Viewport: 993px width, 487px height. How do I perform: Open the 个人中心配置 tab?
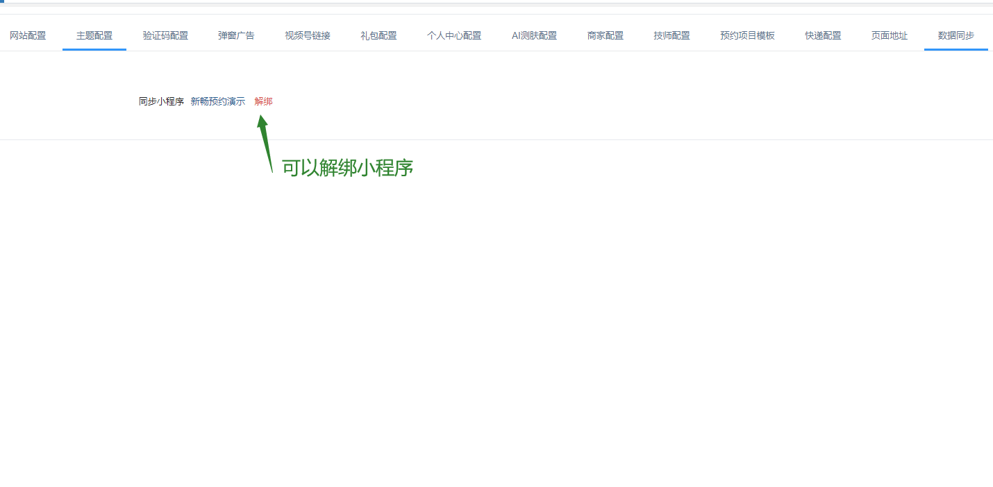454,35
